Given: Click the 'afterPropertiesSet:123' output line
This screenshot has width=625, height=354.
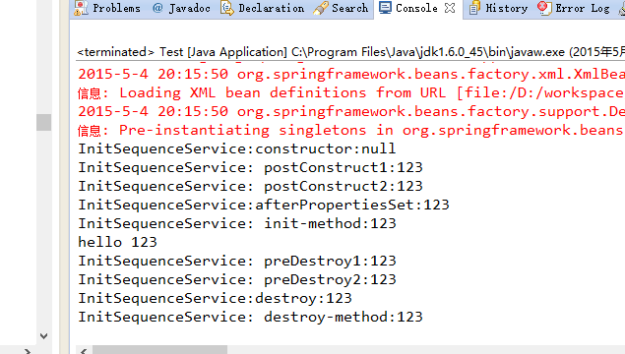Looking at the screenshot, I should [264, 205].
